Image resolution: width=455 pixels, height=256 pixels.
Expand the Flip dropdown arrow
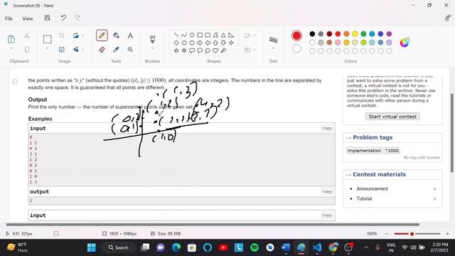(x=83, y=50)
